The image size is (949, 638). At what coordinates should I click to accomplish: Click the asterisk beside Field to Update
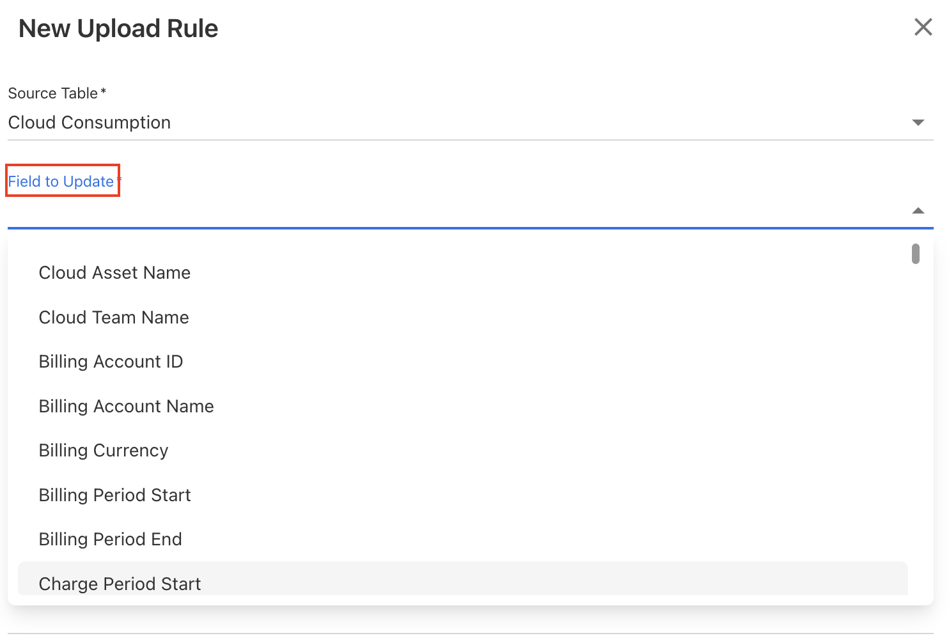click(119, 180)
